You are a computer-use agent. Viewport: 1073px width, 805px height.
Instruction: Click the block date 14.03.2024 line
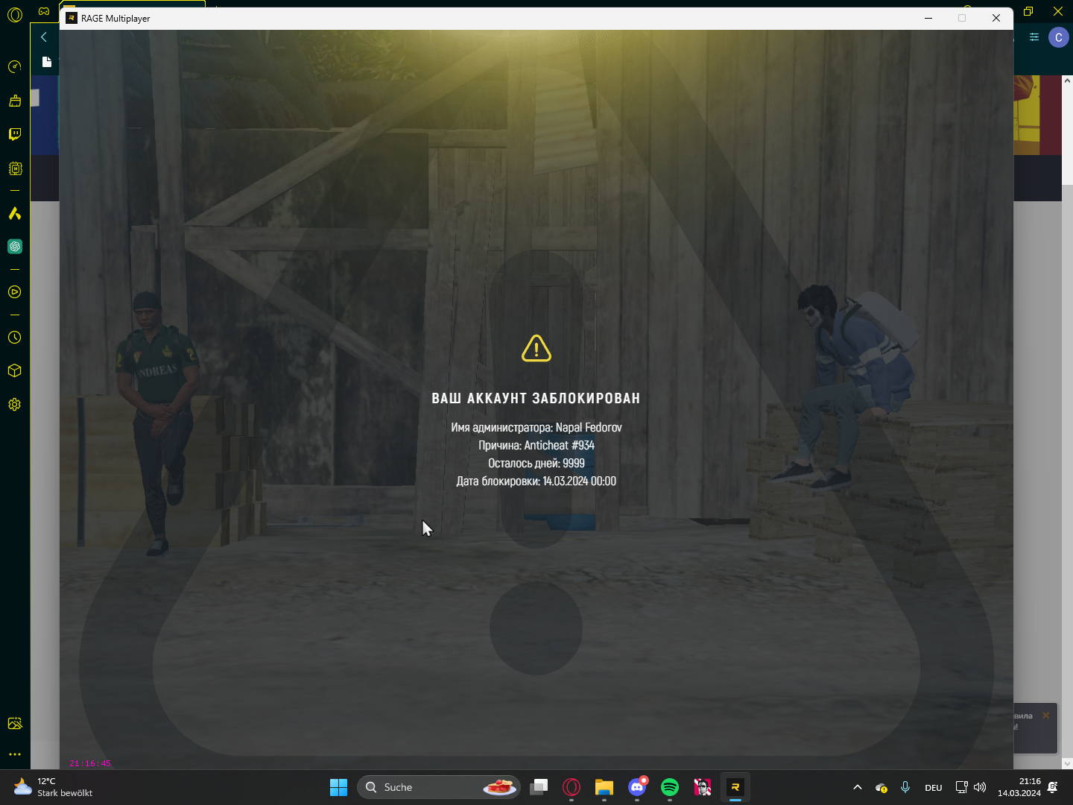click(x=536, y=481)
